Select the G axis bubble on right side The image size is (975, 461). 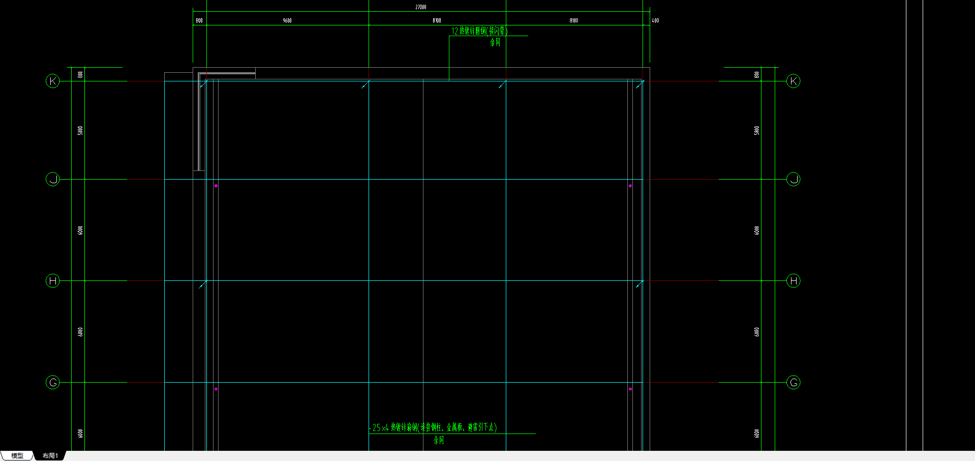tap(794, 383)
